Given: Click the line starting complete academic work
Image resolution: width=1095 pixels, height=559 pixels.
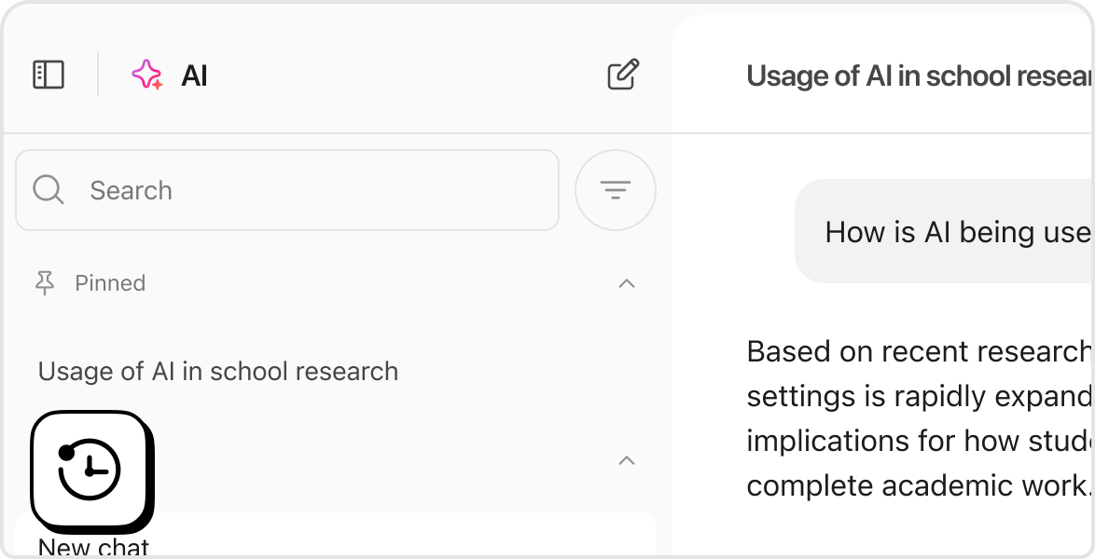Looking at the screenshot, I should click(919, 485).
